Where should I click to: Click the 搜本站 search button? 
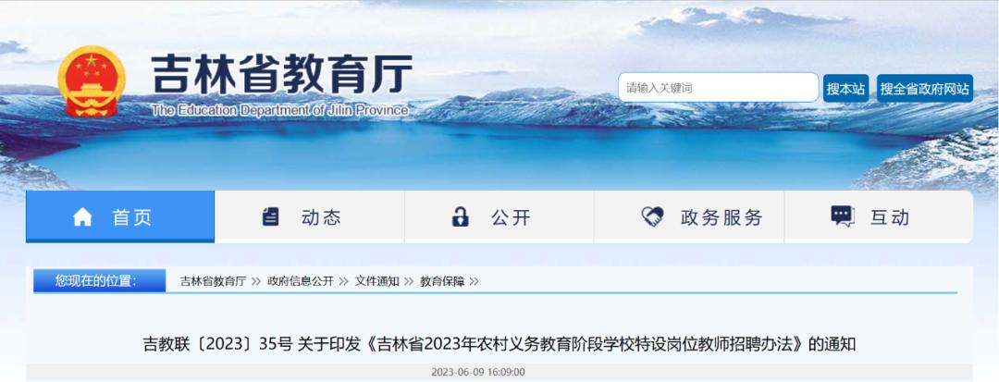845,89
